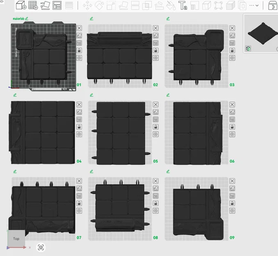The image size is (278, 256).
Task: Click green cube icon in preview panel
Action: 248,48
